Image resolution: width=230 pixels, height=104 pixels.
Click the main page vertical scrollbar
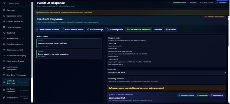(x=229, y=33)
